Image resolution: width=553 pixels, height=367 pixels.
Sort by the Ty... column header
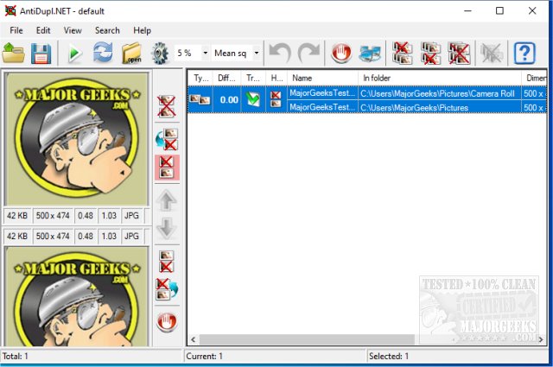point(200,78)
